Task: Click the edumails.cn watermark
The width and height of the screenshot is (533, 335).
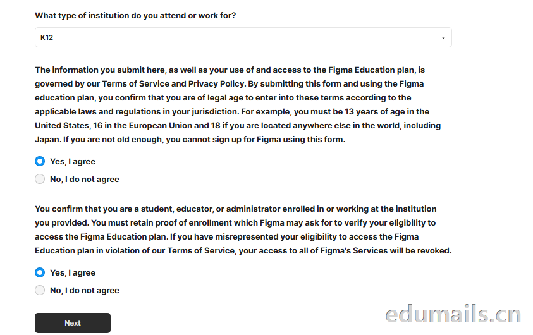Action: pos(453,314)
